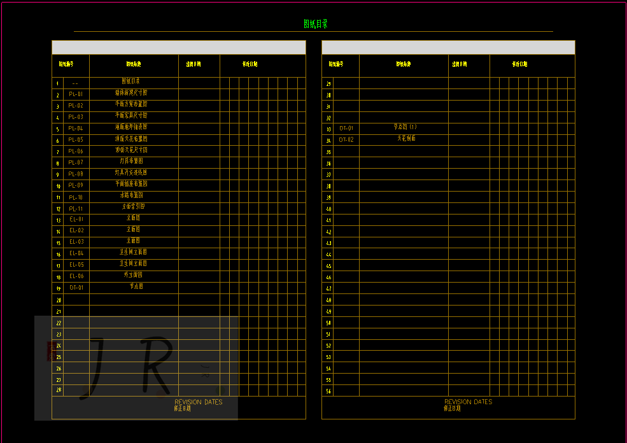This screenshot has width=627, height=443.
Task: Select the green 图纸目录 title text
Action: coord(316,24)
